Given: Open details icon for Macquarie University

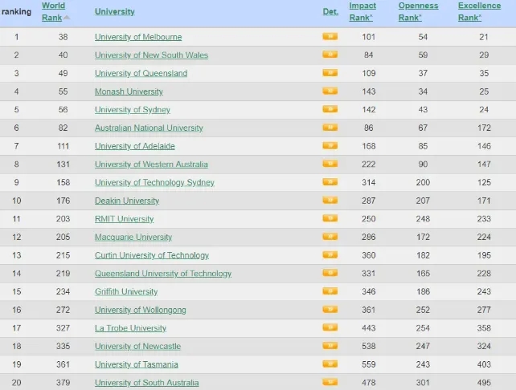Looking at the screenshot, I should (330, 236).
